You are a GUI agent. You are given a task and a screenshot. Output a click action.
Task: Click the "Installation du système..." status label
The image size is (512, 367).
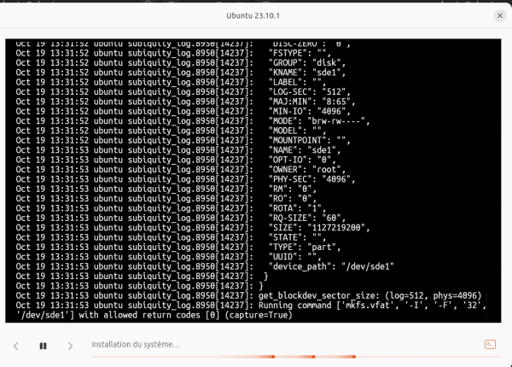(x=136, y=345)
